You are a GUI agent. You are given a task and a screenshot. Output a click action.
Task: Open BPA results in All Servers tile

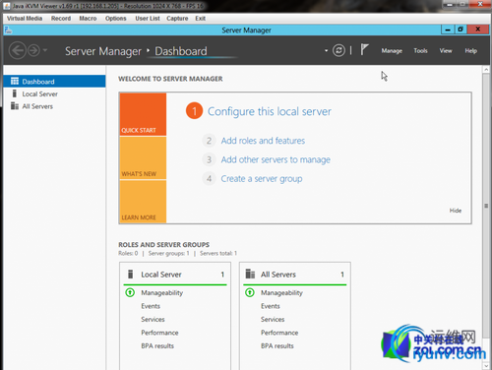pyautogui.click(x=277, y=345)
